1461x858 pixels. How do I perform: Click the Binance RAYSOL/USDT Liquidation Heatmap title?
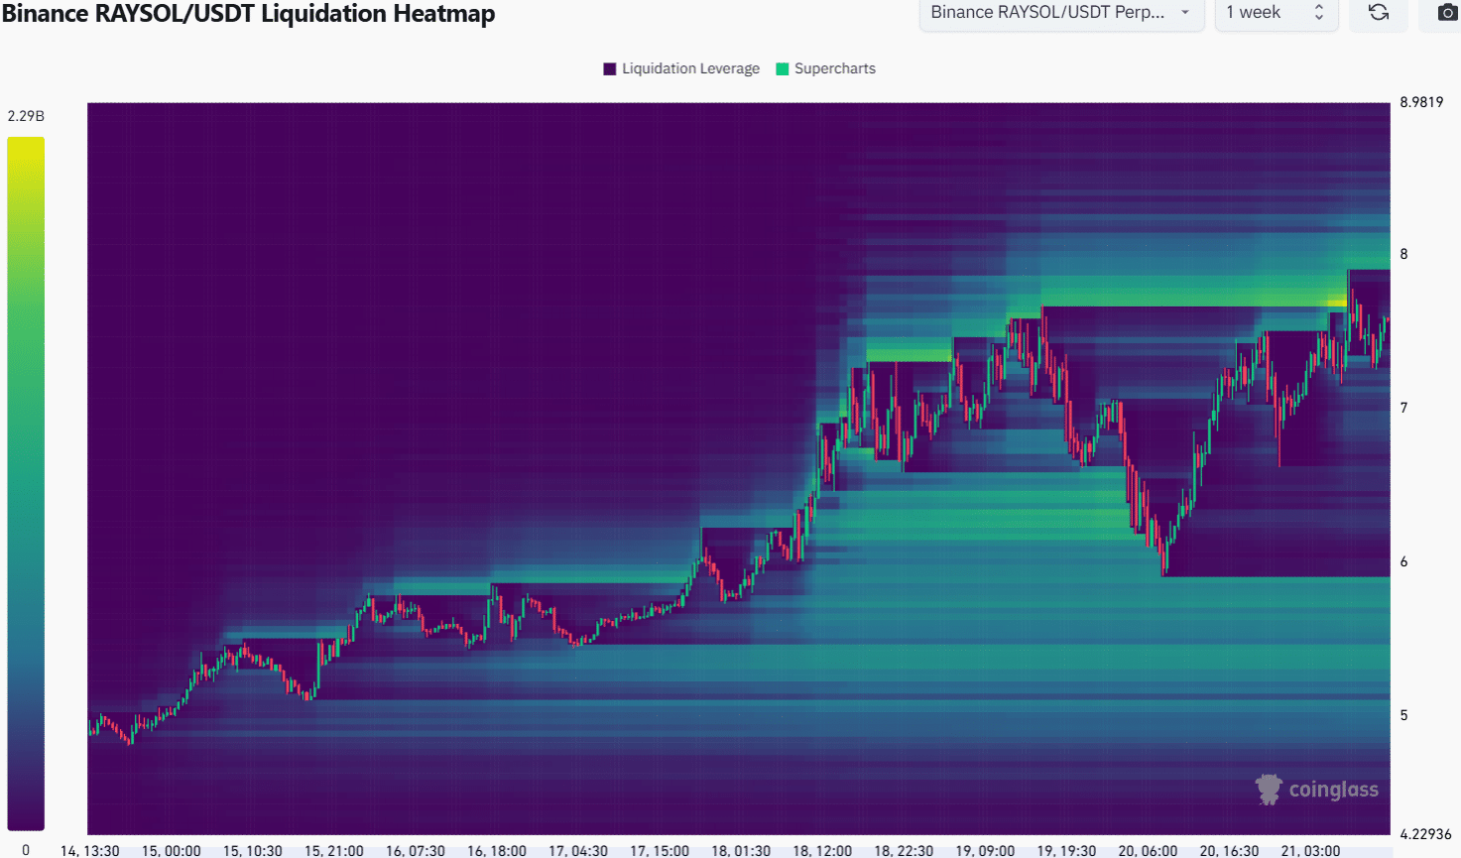click(x=248, y=14)
